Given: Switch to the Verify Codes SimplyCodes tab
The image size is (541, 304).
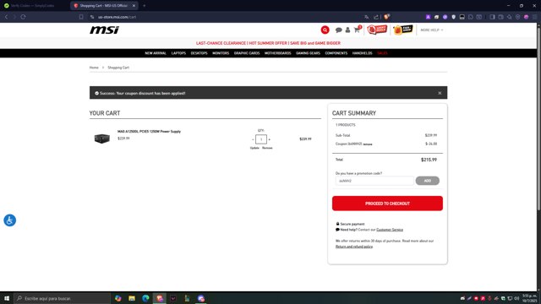Looking at the screenshot, I should tap(32, 6).
